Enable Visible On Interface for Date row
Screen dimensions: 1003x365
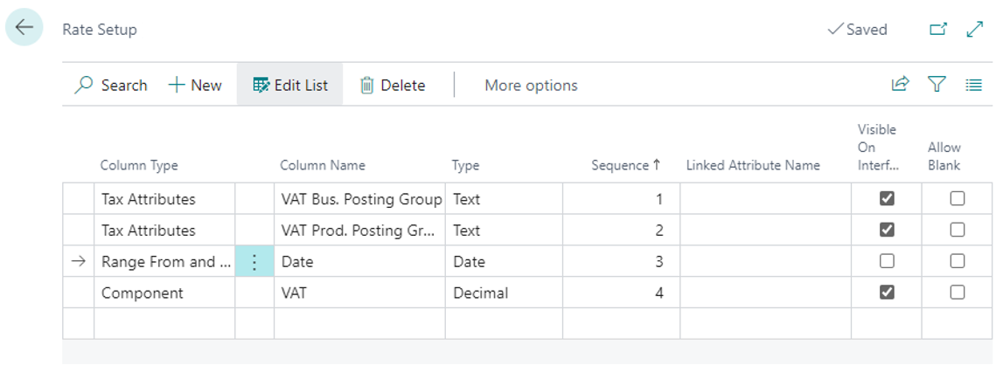(887, 261)
